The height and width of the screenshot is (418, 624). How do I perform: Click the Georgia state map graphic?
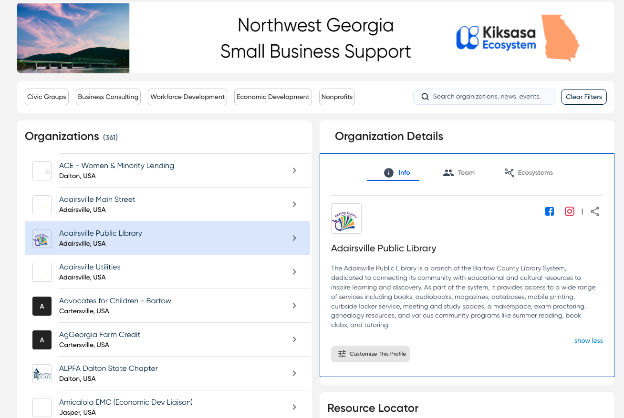pos(560,38)
